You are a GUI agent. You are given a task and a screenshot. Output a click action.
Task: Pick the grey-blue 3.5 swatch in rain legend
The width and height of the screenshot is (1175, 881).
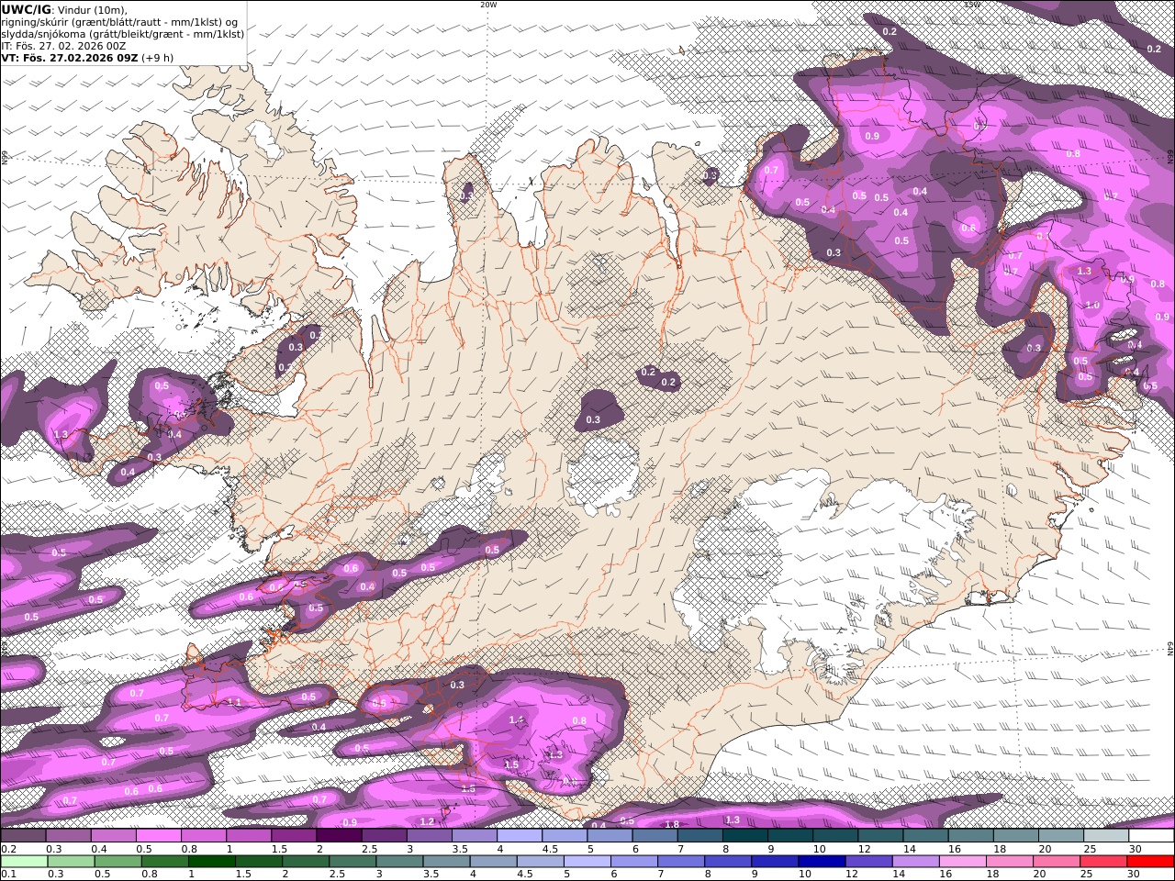445,861
